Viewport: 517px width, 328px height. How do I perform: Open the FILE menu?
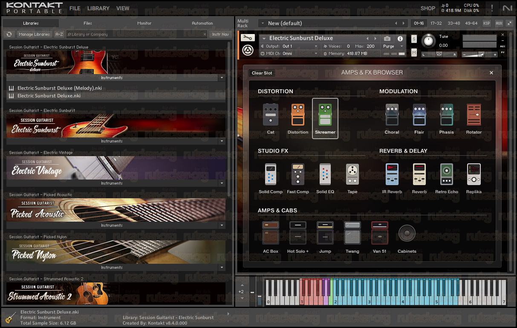(x=75, y=8)
